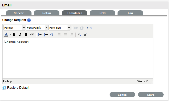Open the text color picker A icon
The height and width of the screenshot is (101, 169).
6,35
